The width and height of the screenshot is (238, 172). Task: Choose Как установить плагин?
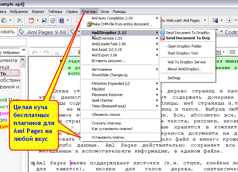121,129
